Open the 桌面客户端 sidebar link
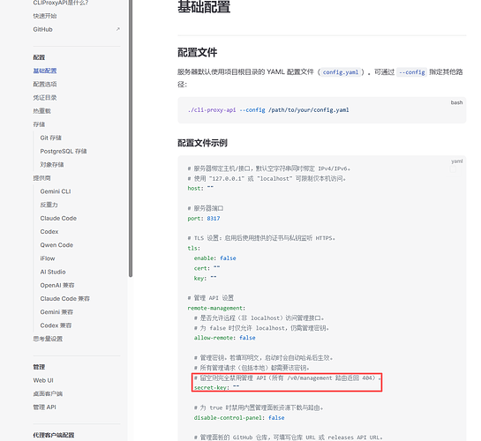481x441 pixels. [48, 393]
